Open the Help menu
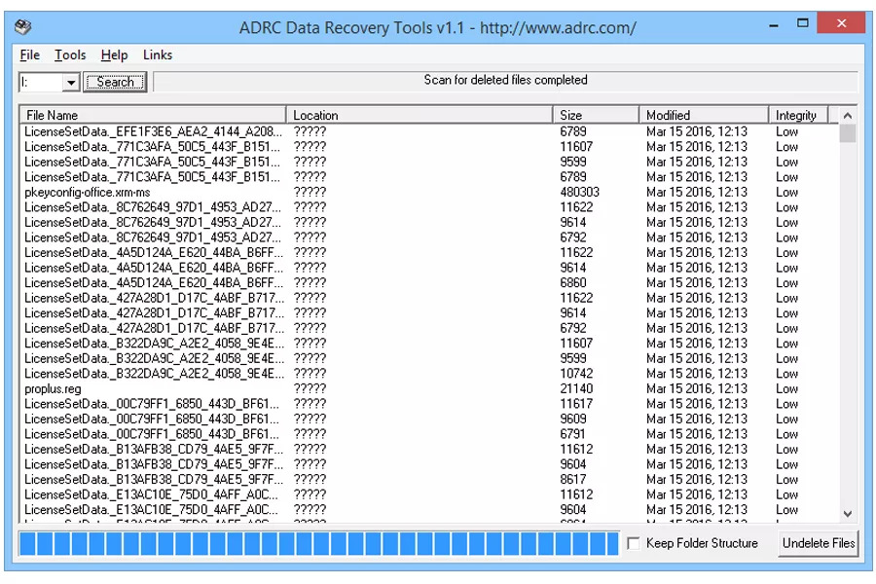 [x=114, y=55]
